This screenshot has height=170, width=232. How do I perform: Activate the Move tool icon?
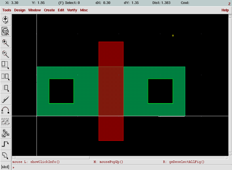tap(6, 88)
